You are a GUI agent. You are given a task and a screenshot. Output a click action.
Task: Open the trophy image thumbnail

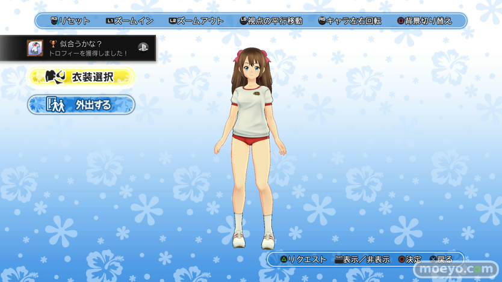coord(35,48)
